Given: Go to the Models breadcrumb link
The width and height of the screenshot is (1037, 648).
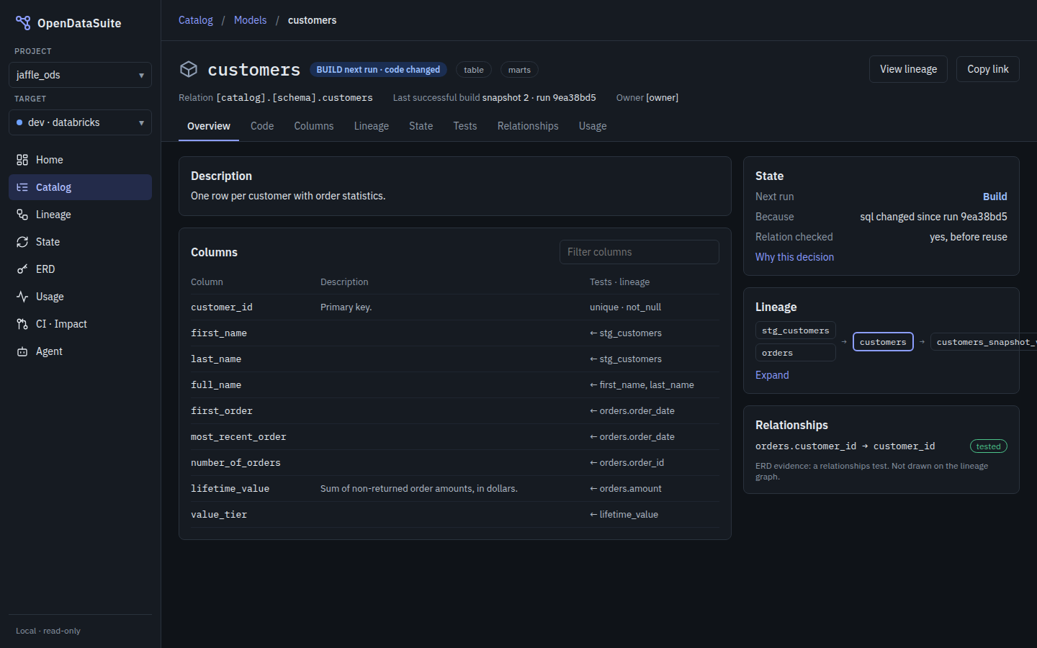Looking at the screenshot, I should point(250,20).
